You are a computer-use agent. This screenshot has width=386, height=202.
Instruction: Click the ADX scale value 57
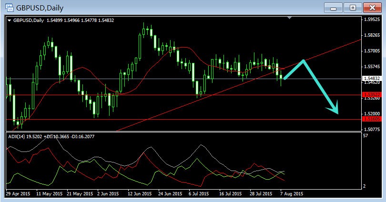(366, 136)
